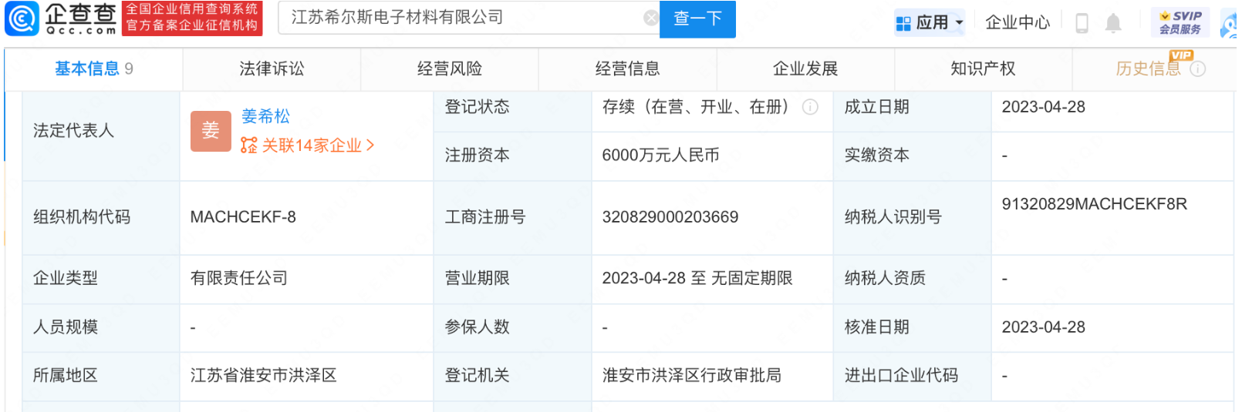Click the info icon next to 存续 status
Screen dimensions: 1242x412
click(x=810, y=107)
